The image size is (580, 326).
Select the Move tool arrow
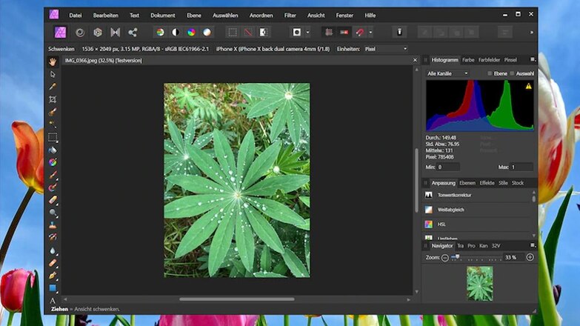(53, 74)
